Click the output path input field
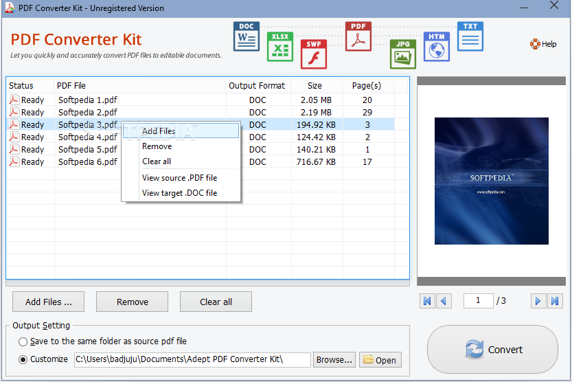The image size is (572, 382). (192, 359)
